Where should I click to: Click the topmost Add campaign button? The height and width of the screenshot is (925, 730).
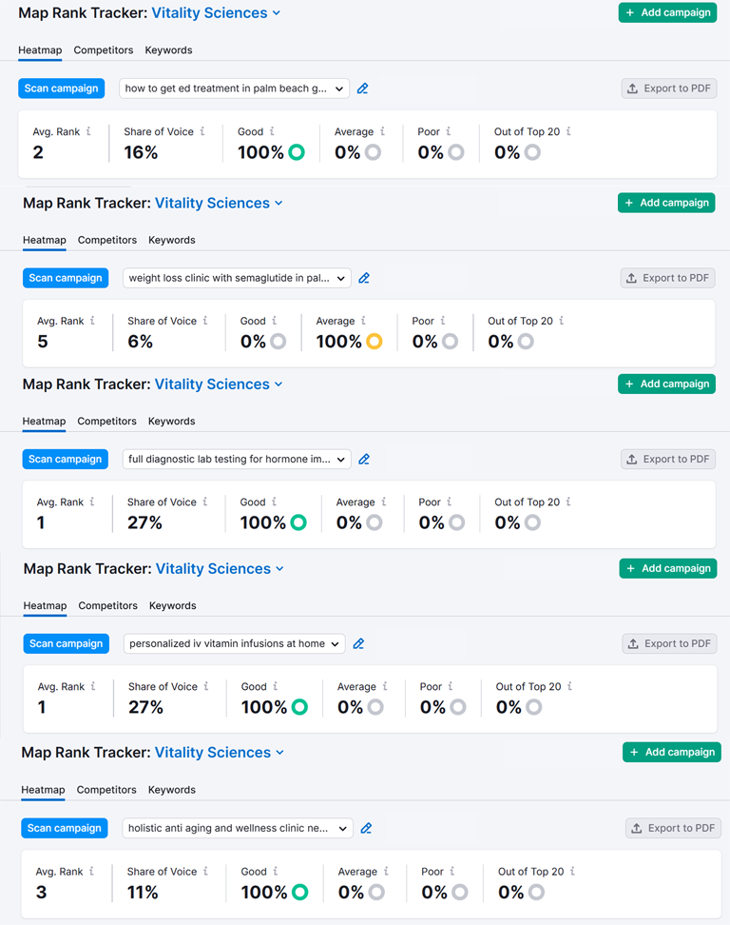pyautogui.click(x=667, y=12)
